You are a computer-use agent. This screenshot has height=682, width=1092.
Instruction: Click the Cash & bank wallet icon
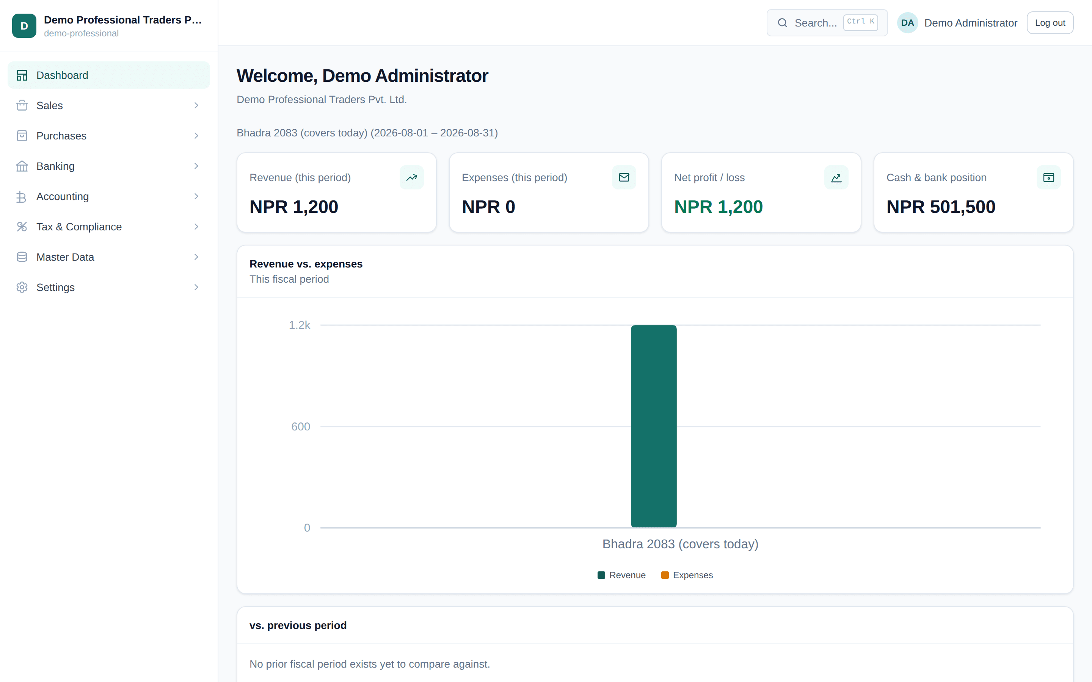1049,178
